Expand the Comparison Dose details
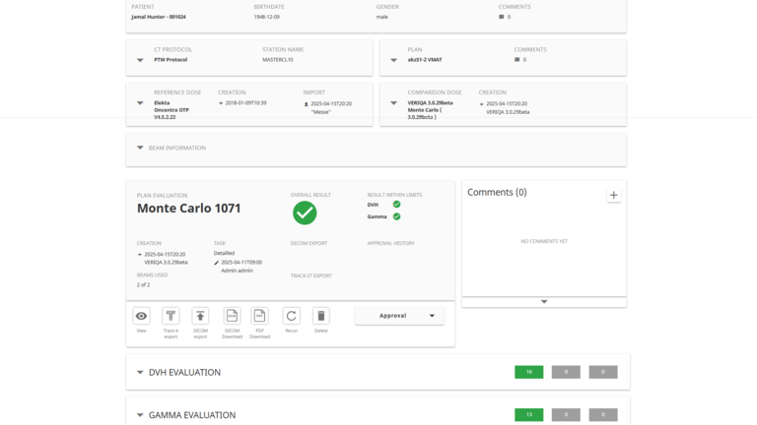 [x=393, y=103]
